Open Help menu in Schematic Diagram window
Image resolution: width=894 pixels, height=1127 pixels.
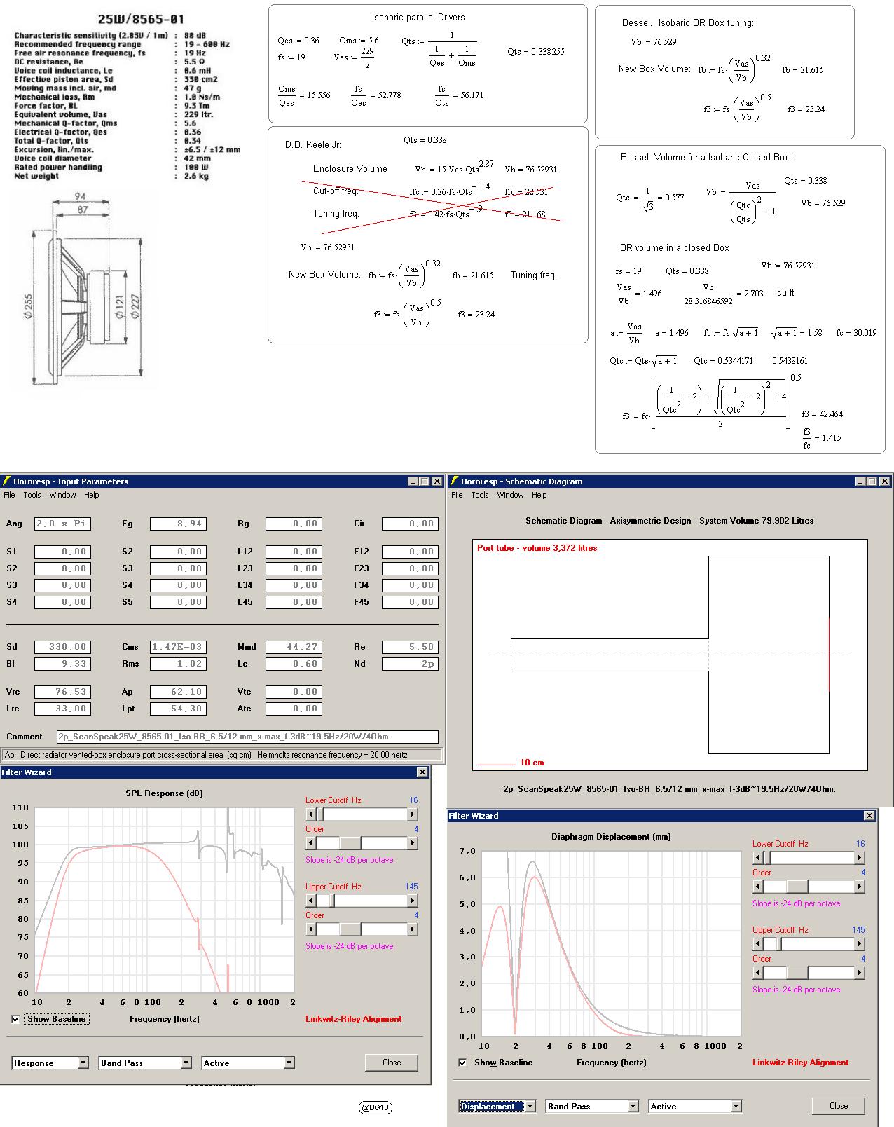pos(539,495)
